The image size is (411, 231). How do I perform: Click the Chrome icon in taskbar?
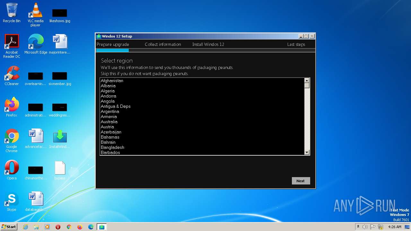point(69,227)
